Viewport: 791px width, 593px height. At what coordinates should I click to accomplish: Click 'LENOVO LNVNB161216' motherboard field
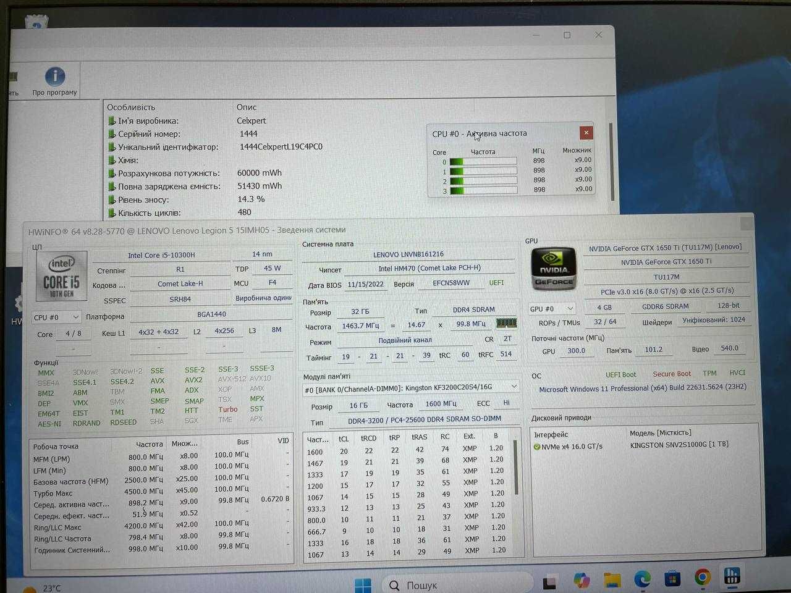[x=408, y=254]
